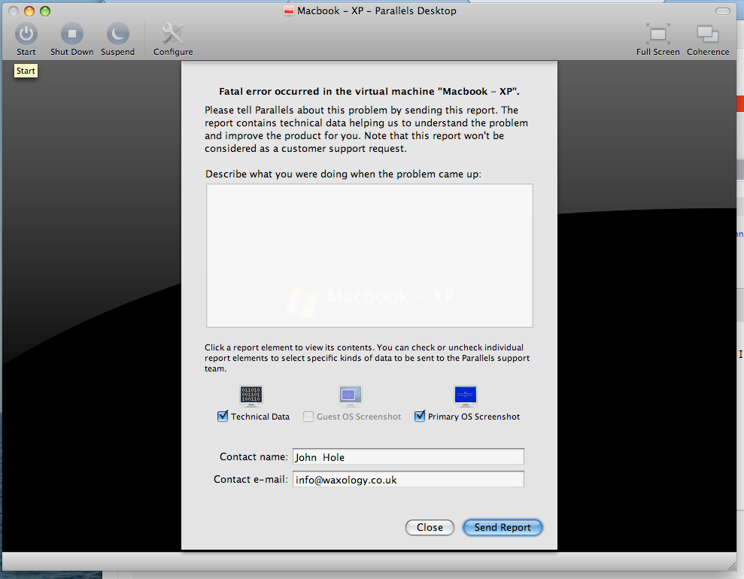
Task: Open Configure with the wrench icon
Action: point(173,34)
